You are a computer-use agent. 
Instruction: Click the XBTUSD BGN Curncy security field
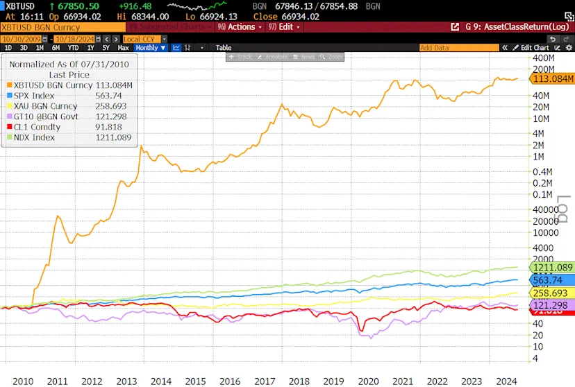(62, 27)
